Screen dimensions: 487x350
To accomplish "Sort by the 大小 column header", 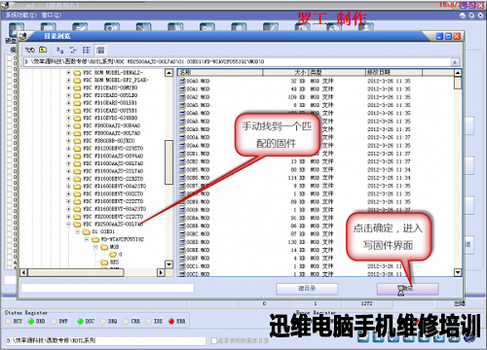I will [285, 72].
